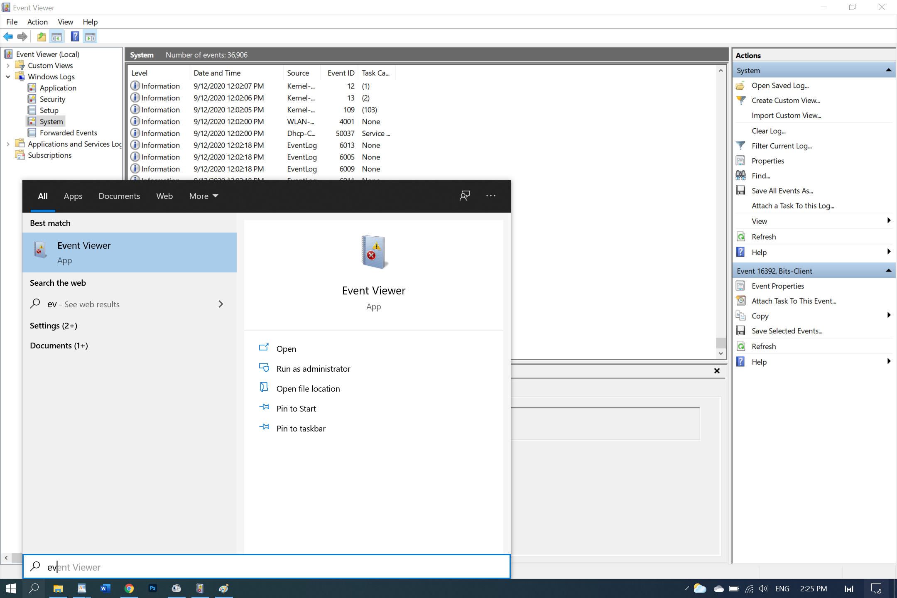The height and width of the screenshot is (598, 897).
Task: Collapse the System actions section
Action: coord(889,70)
